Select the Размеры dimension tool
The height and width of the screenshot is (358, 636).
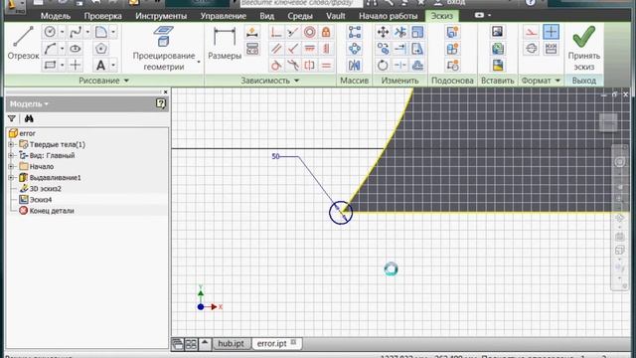click(225, 43)
